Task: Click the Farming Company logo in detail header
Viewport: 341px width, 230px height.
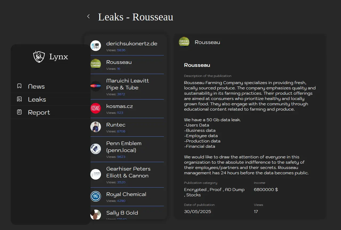Action: pos(184,42)
